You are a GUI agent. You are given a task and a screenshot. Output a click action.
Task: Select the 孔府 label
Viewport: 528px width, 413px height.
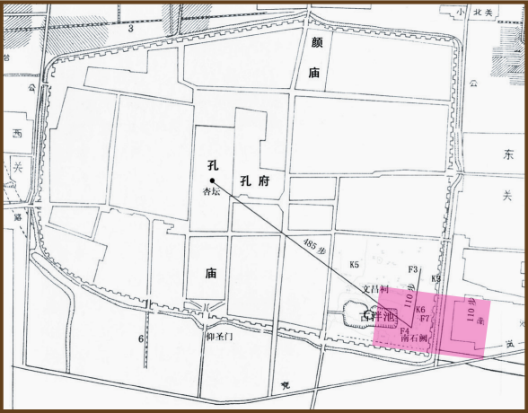(255, 181)
